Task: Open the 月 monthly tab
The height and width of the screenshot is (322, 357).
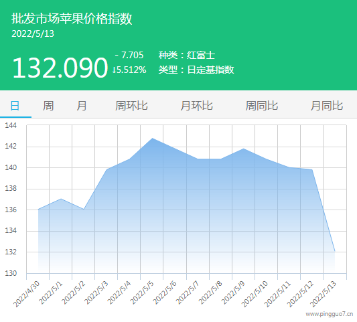Action: (x=82, y=106)
